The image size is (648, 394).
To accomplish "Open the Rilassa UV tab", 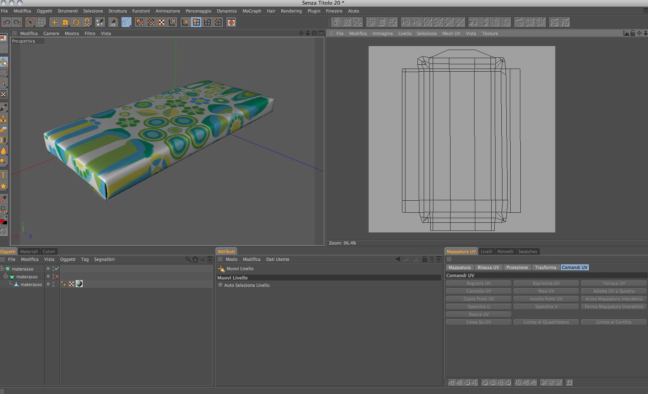I will 488,267.
